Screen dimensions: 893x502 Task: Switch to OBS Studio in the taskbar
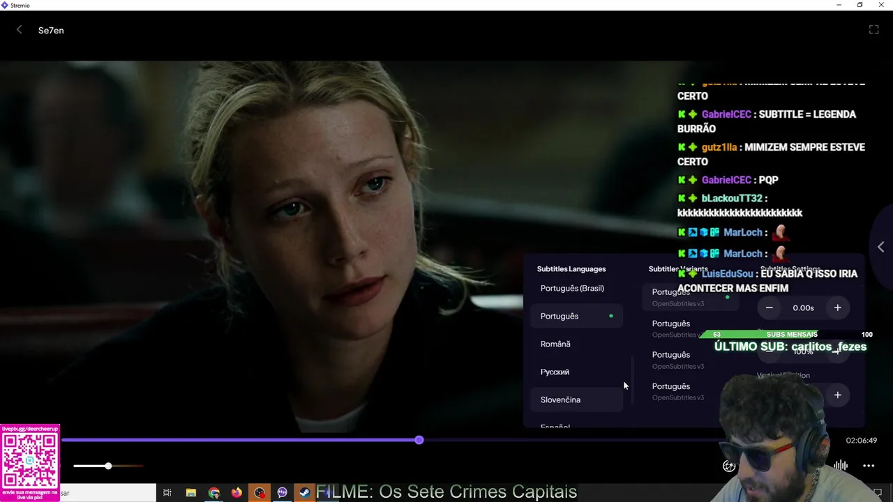(260, 493)
